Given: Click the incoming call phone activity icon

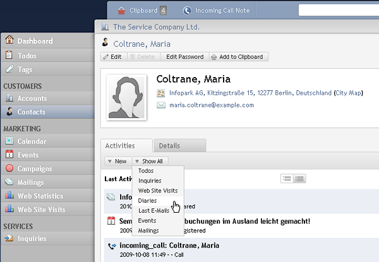Looking at the screenshot, I should pyautogui.click(x=112, y=246).
